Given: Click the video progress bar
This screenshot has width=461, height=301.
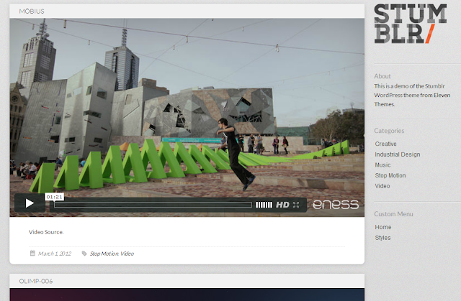Looking at the screenshot, I should (x=153, y=205).
